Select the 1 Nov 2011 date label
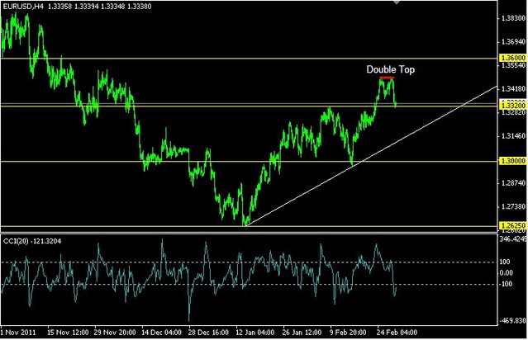 [x=20, y=333]
